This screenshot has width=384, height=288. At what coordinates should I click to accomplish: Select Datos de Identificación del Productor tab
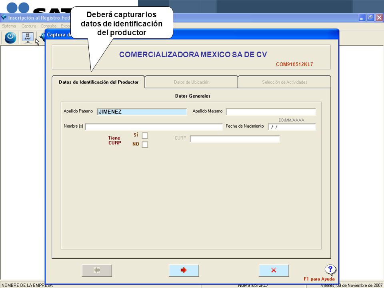point(98,82)
